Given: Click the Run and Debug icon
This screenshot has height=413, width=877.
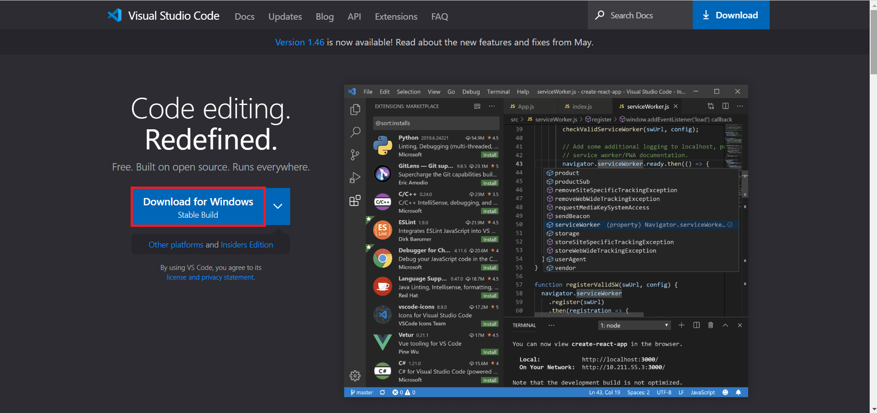Looking at the screenshot, I should coord(355,178).
